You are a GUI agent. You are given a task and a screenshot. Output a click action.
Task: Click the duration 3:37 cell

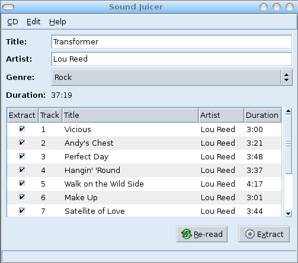pyautogui.click(x=255, y=171)
